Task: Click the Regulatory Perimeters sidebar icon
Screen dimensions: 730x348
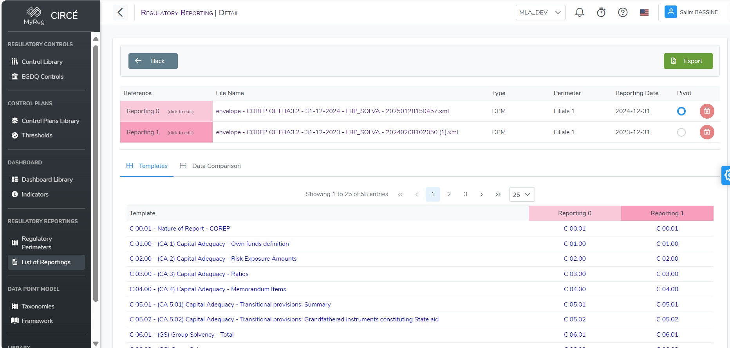Action: tap(15, 243)
